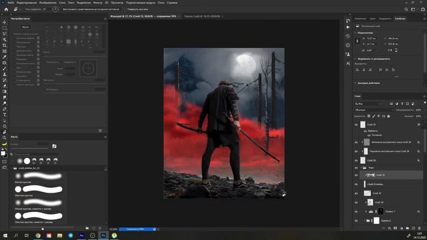Click the foreground color swatch
Image resolution: width=427 pixels, height=240 pixels.
point(3,153)
